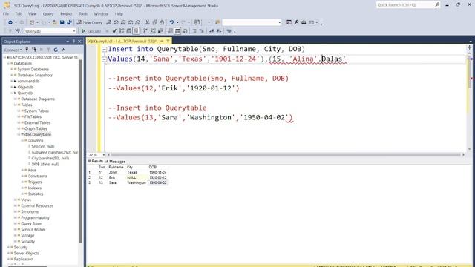Click the back navigation circle icon
The height and width of the screenshot is (267, 475).
(x=10, y=22)
